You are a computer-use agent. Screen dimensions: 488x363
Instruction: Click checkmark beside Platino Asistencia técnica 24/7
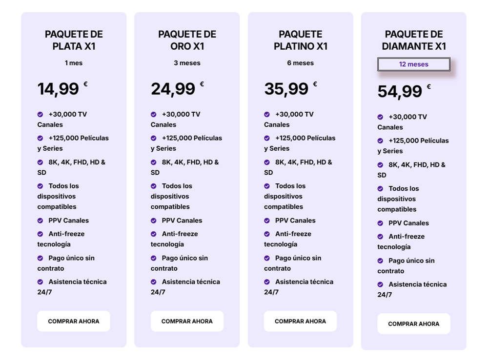(x=267, y=282)
